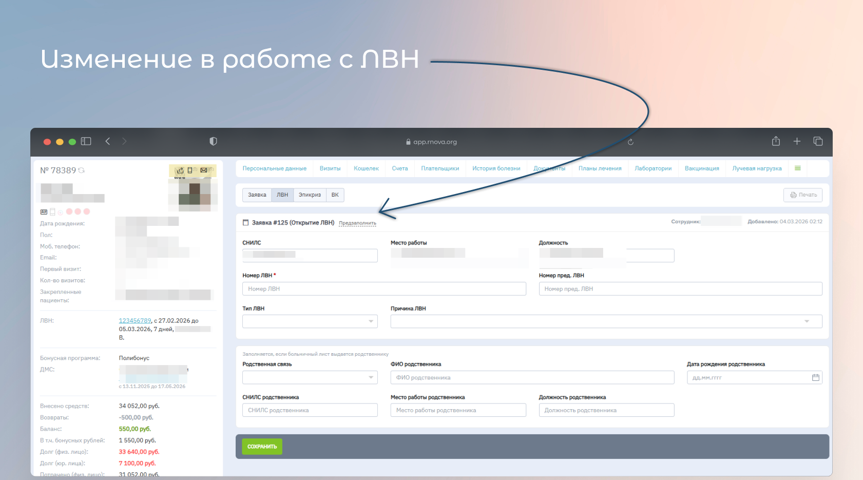Toggle the Safari sidebar icon

coord(86,141)
